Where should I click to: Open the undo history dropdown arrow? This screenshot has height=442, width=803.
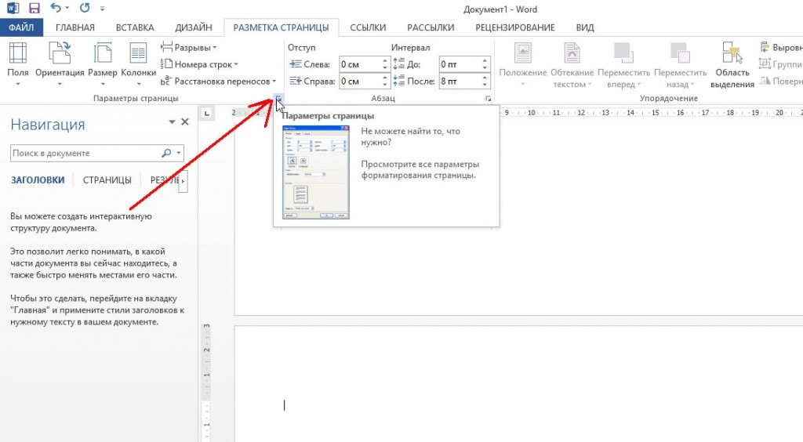pos(67,9)
